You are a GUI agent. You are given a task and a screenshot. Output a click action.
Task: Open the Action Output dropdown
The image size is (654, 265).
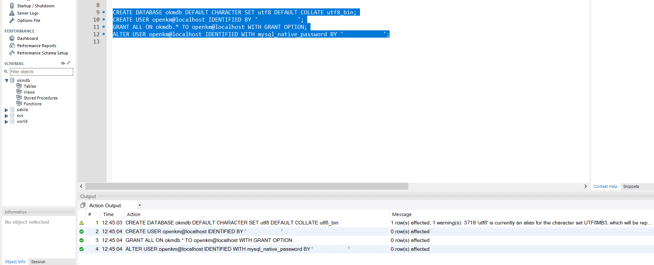click(x=140, y=205)
